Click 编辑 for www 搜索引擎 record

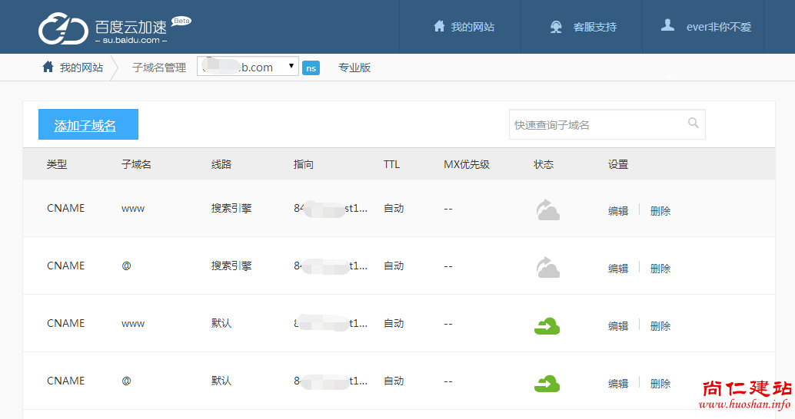pos(618,210)
